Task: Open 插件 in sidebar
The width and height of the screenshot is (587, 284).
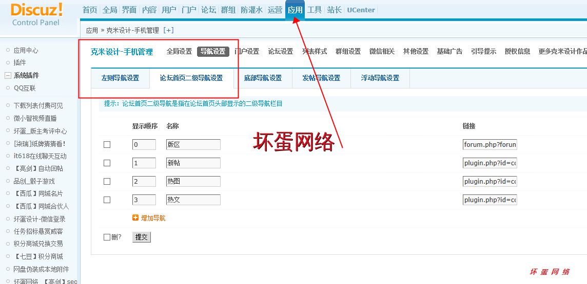Action: [x=20, y=63]
